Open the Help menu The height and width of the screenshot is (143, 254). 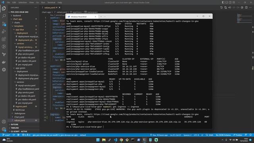point(60,2)
